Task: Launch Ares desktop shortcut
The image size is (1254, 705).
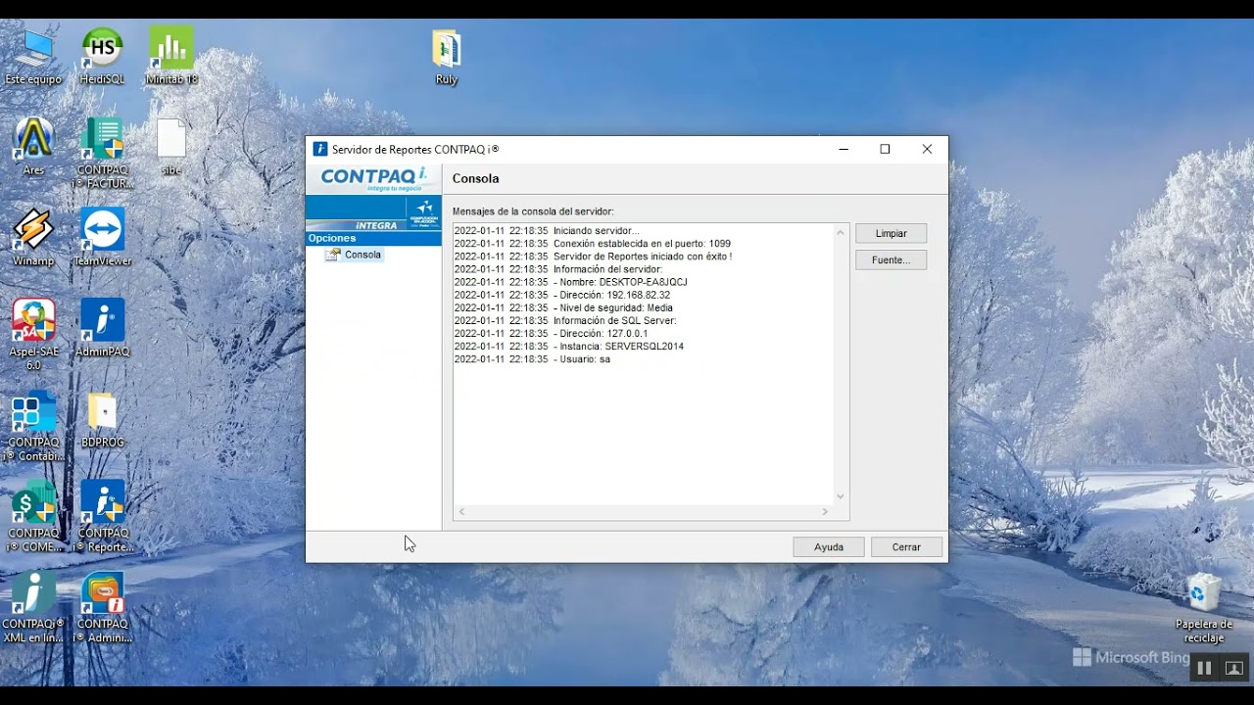Action: (x=33, y=147)
